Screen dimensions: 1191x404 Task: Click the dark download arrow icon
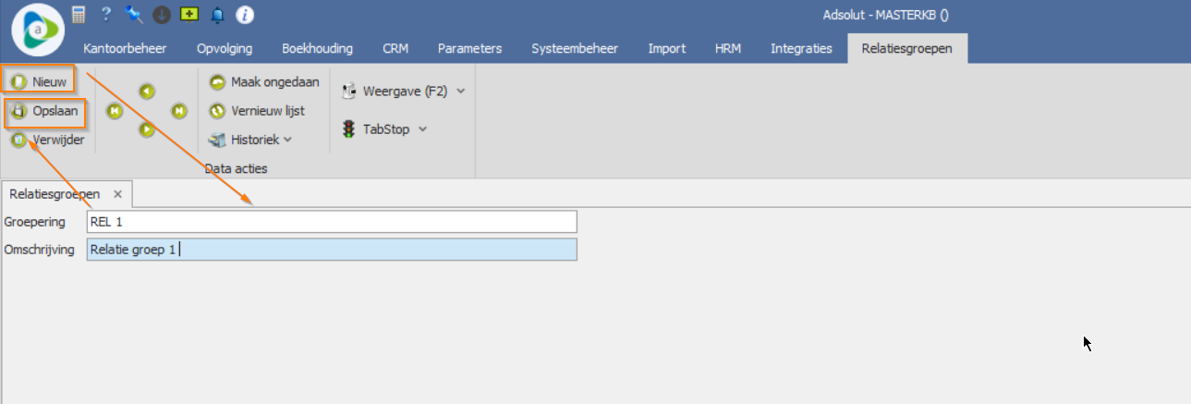(x=162, y=14)
